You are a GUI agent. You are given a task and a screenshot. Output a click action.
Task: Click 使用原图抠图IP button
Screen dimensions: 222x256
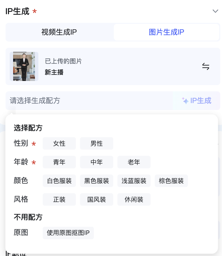coord(68,233)
